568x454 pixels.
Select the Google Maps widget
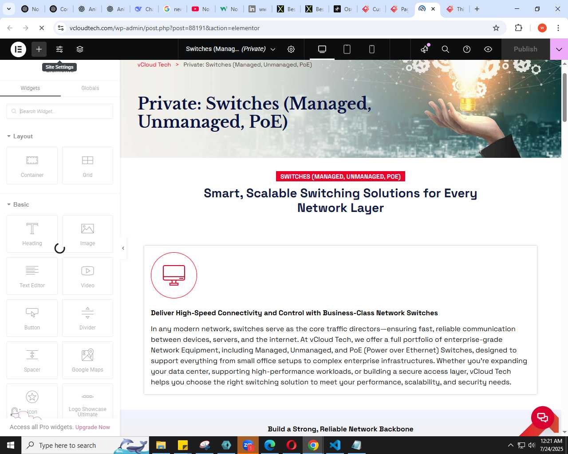tap(87, 360)
